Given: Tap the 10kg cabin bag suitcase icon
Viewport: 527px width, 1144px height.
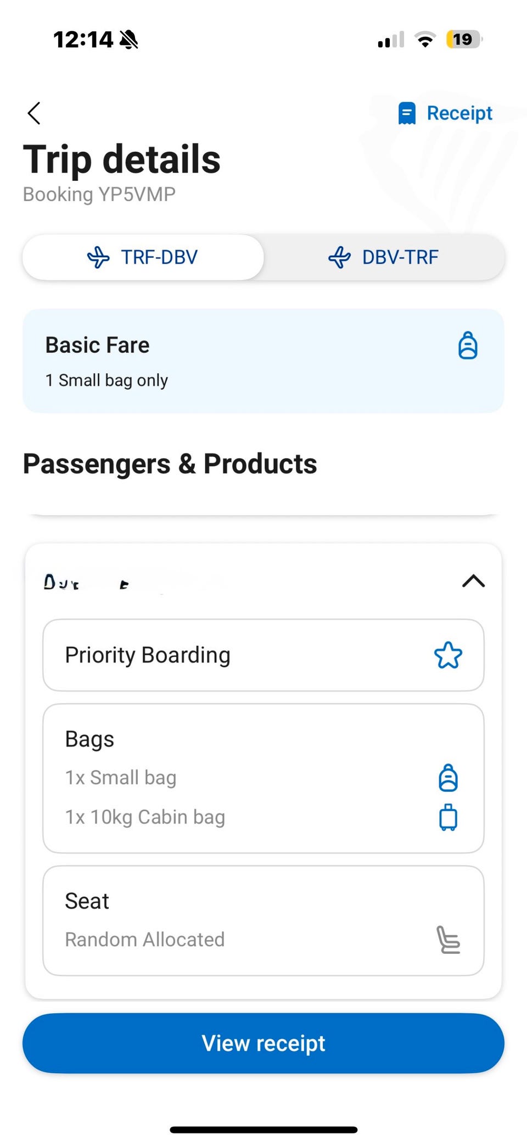Looking at the screenshot, I should coord(448,817).
